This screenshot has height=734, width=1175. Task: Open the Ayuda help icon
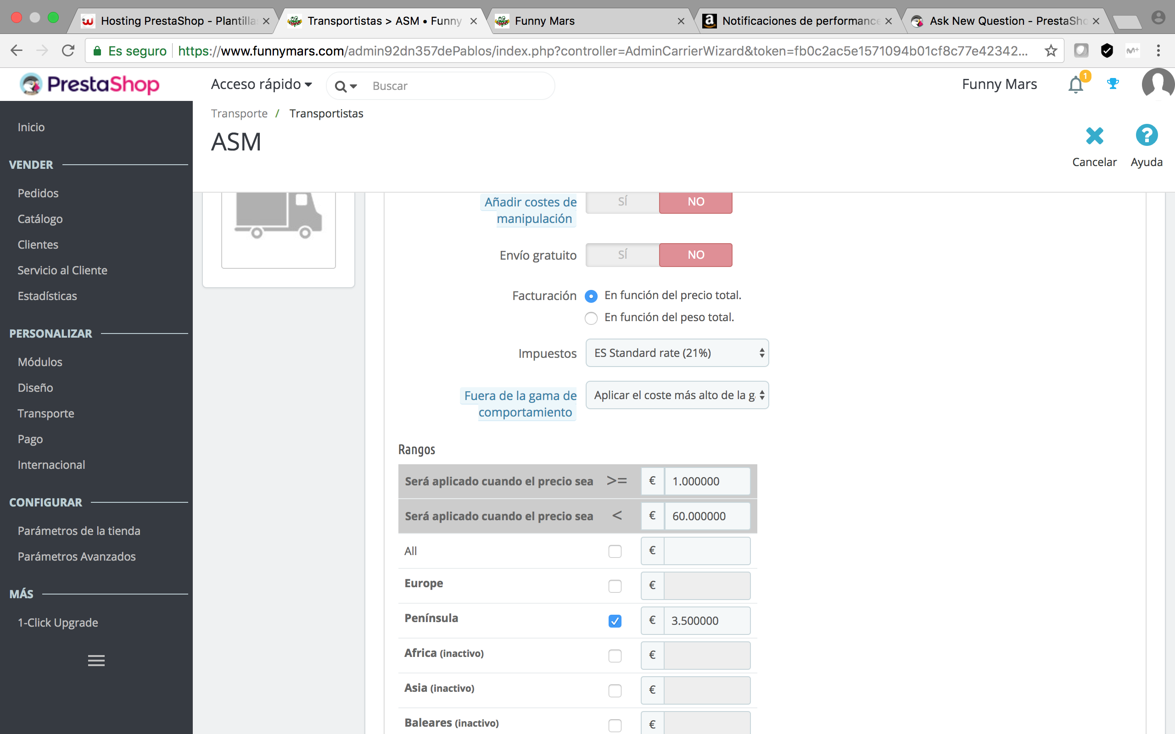pos(1147,135)
